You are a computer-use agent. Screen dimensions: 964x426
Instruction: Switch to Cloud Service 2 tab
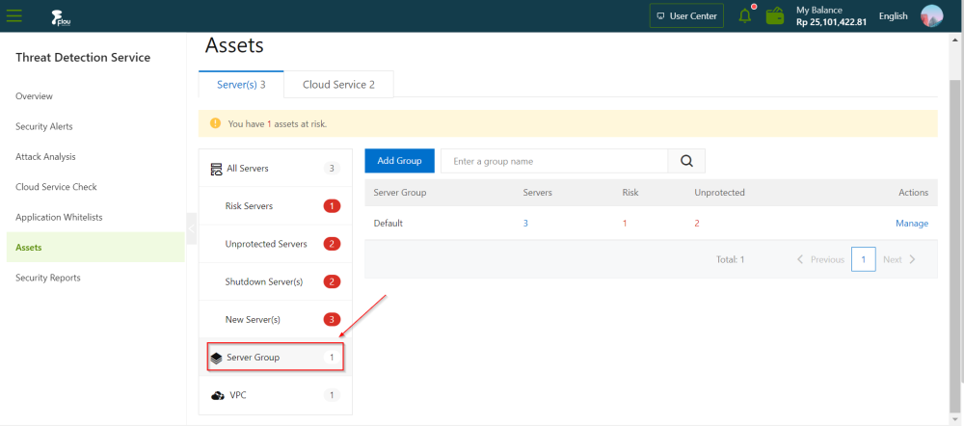[338, 84]
